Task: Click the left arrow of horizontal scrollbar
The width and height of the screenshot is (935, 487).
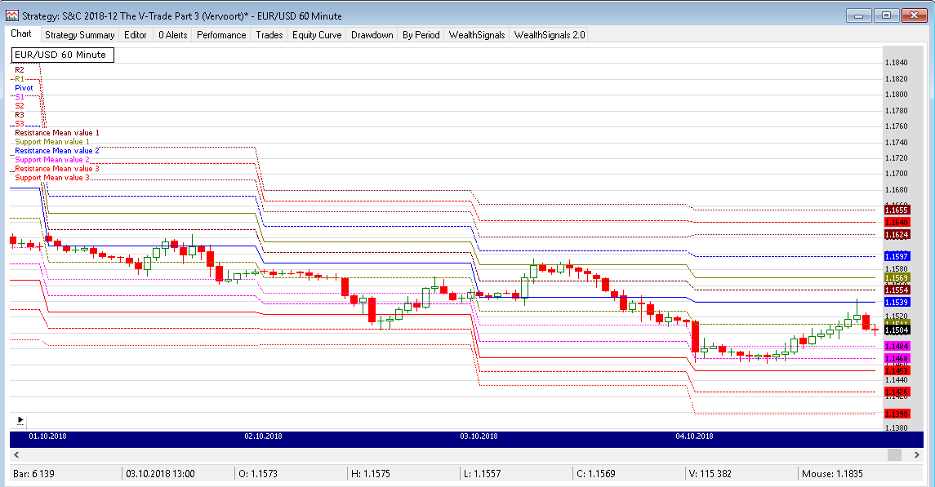Action: 16,454
